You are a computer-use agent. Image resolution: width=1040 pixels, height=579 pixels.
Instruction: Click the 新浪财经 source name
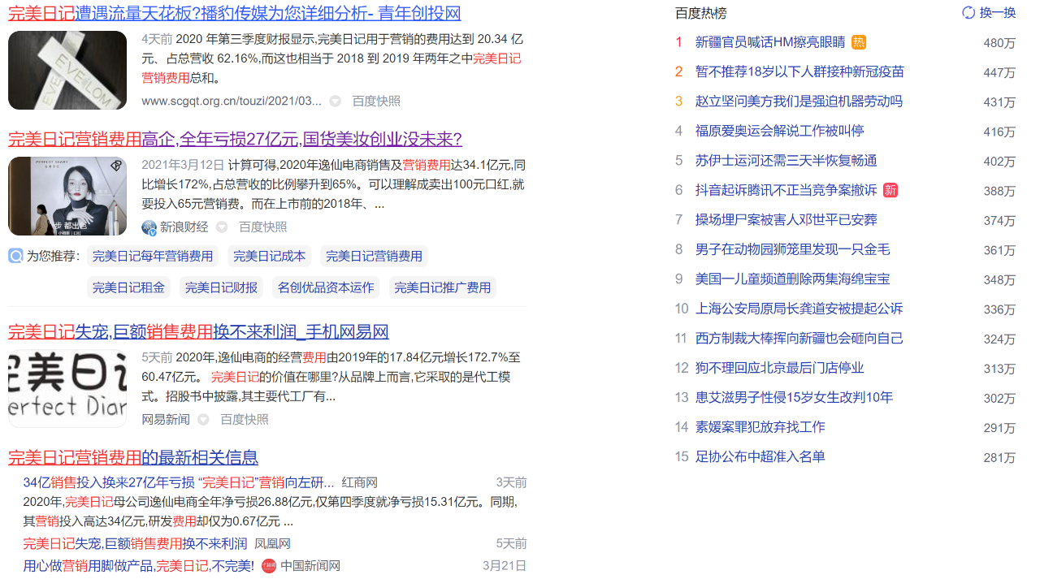tap(184, 227)
